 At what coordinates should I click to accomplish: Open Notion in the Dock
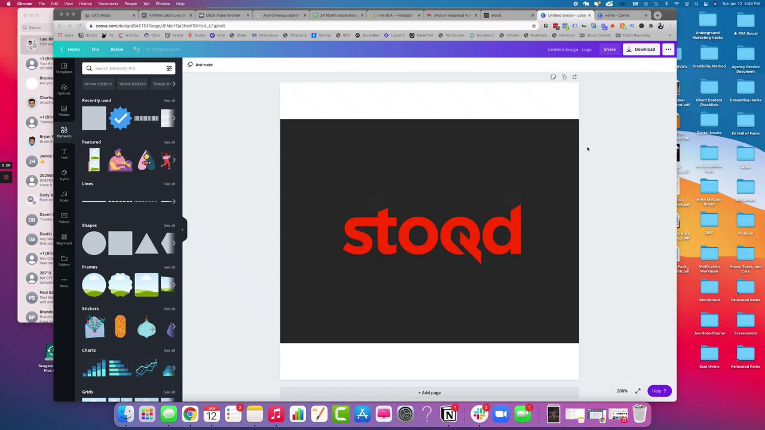pyautogui.click(x=448, y=414)
